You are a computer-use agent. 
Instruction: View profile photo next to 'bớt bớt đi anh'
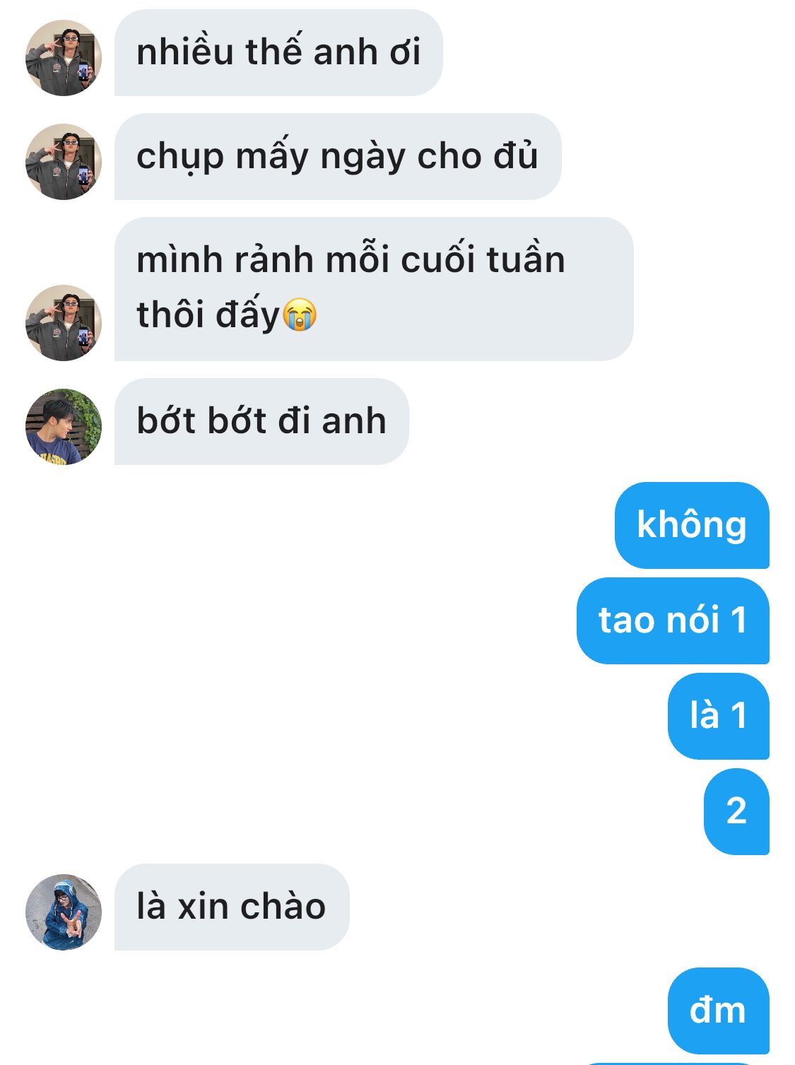[64, 427]
